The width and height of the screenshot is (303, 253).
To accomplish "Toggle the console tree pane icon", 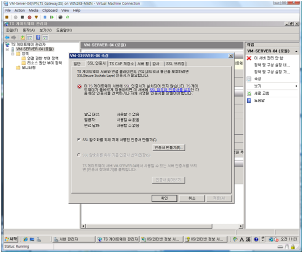I will tap(29, 37).
